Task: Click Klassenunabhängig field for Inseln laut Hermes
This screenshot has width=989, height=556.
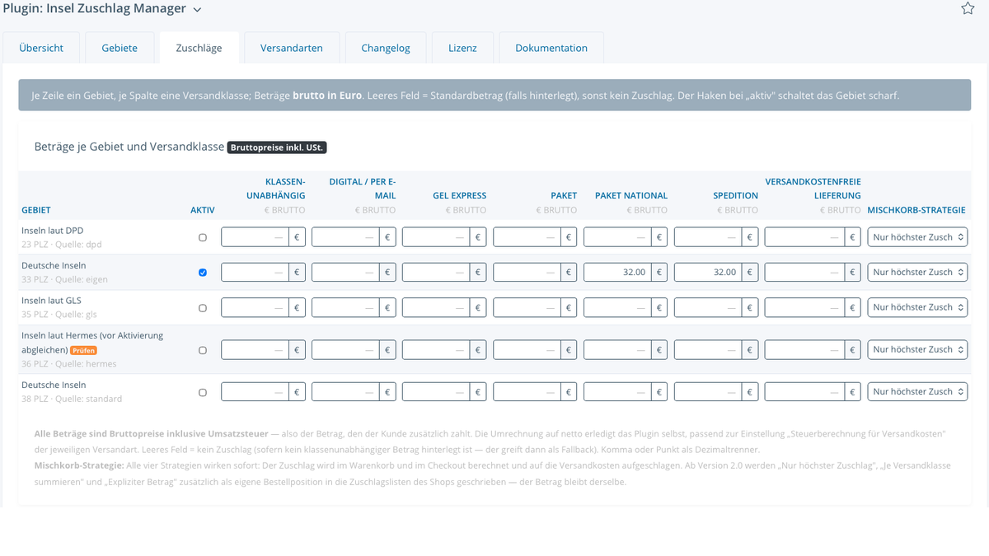Action: pyautogui.click(x=255, y=349)
